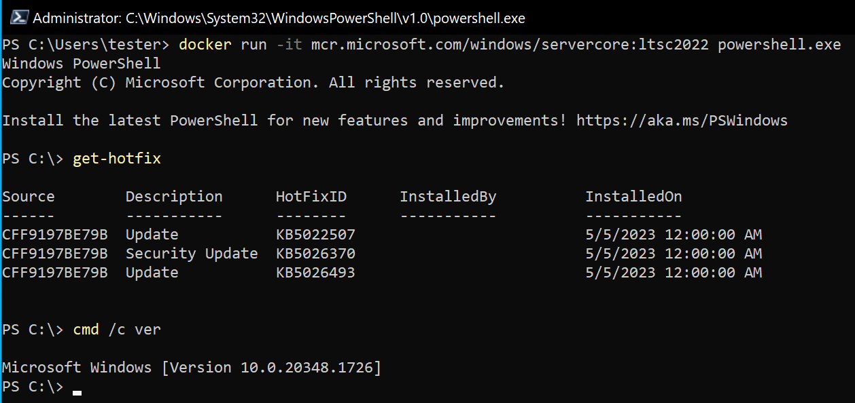Click the InstalledOn column header
This screenshot has width=855, height=403.
pyautogui.click(x=633, y=196)
